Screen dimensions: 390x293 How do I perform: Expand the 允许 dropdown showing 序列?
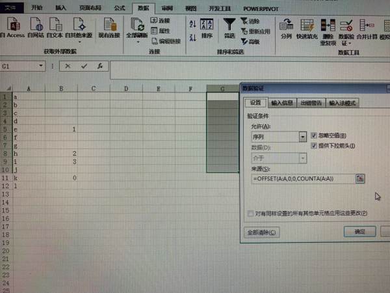coord(303,137)
